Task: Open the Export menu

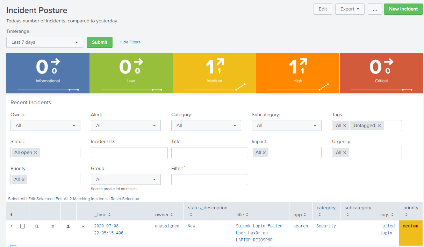Action: 350,9
